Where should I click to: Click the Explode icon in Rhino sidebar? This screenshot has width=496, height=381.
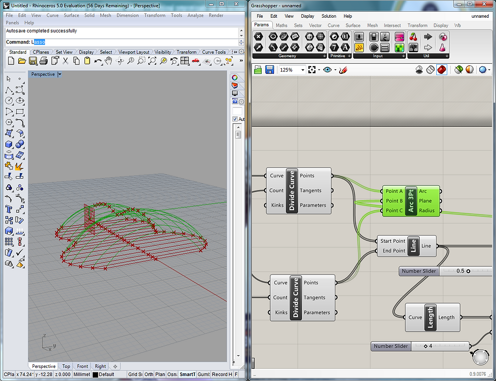(20, 165)
